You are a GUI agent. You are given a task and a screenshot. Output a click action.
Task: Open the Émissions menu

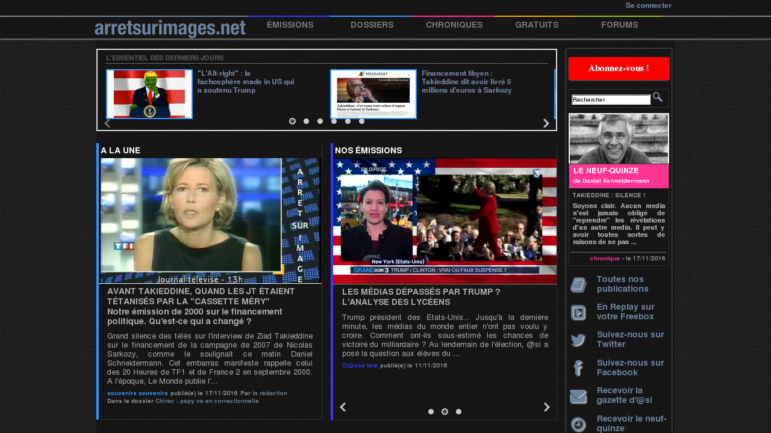[x=290, y=25]
